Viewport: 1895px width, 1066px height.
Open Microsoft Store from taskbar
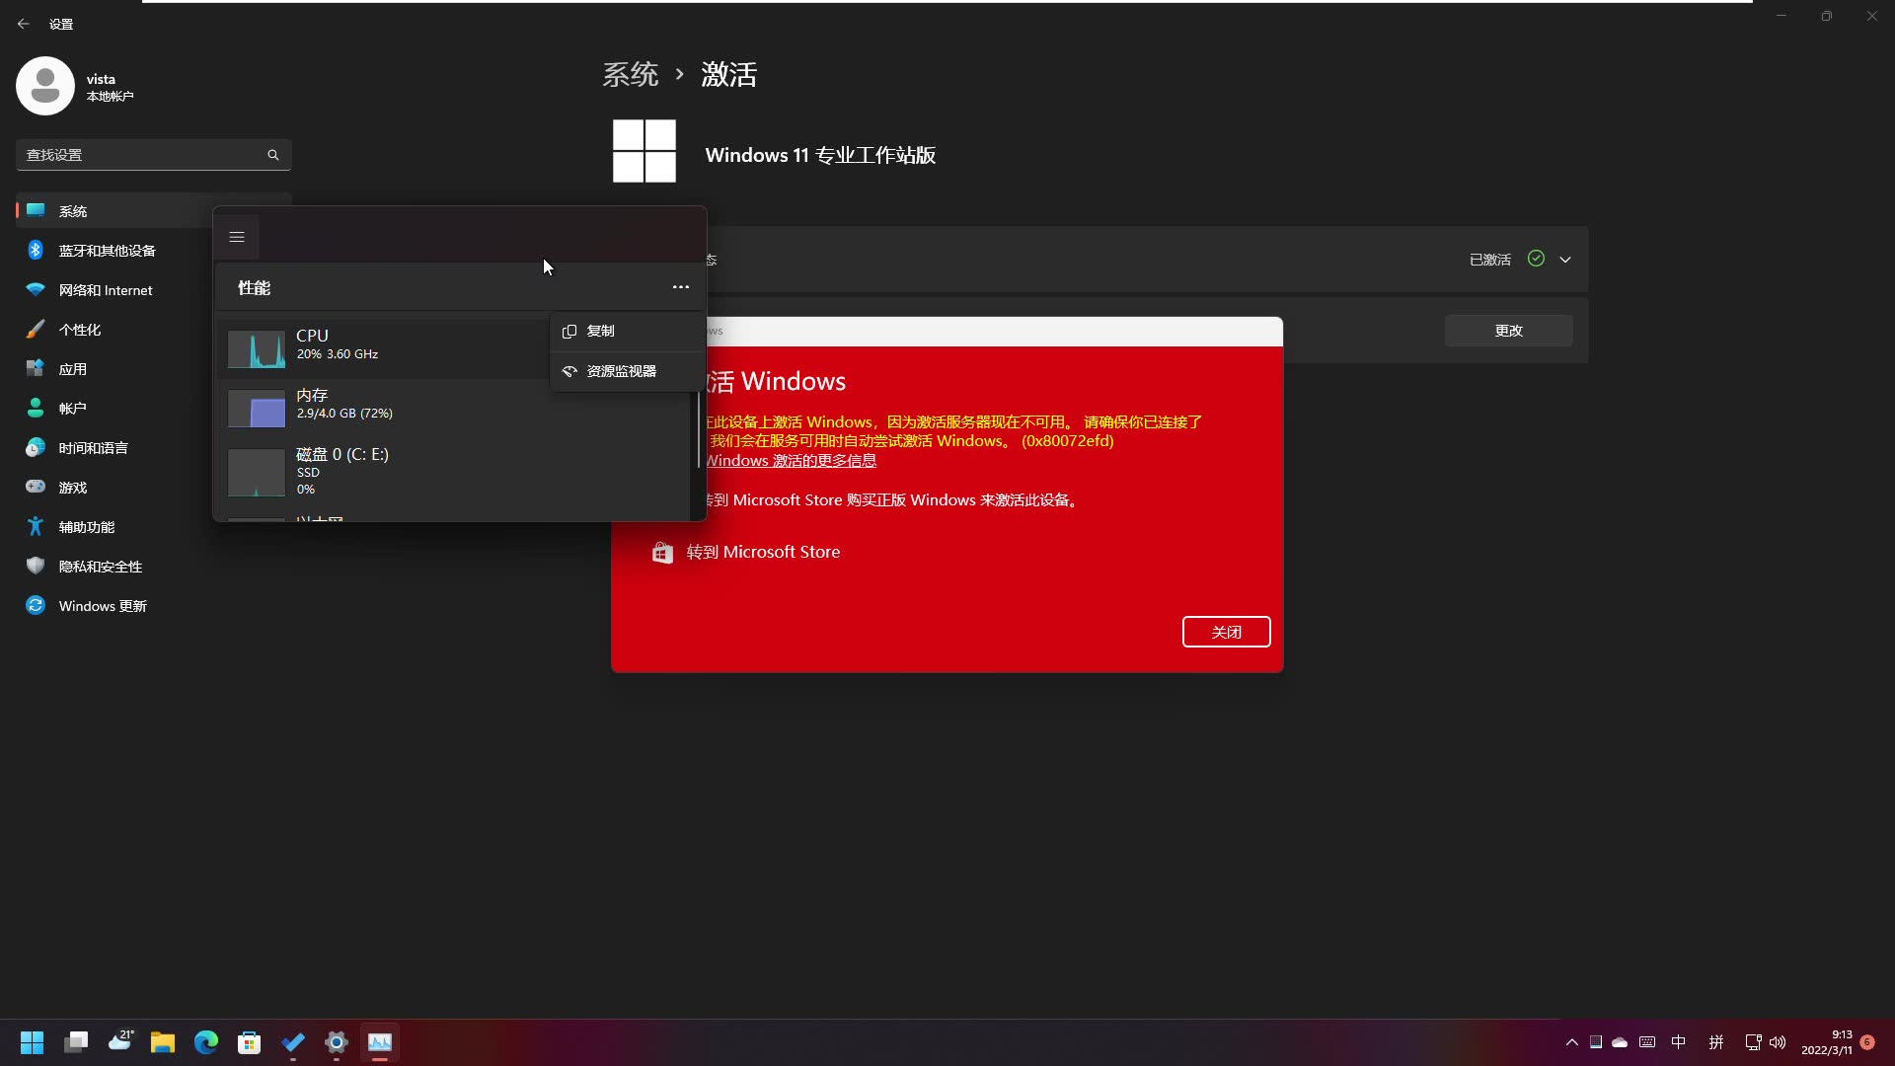(x=250, y=1042)
